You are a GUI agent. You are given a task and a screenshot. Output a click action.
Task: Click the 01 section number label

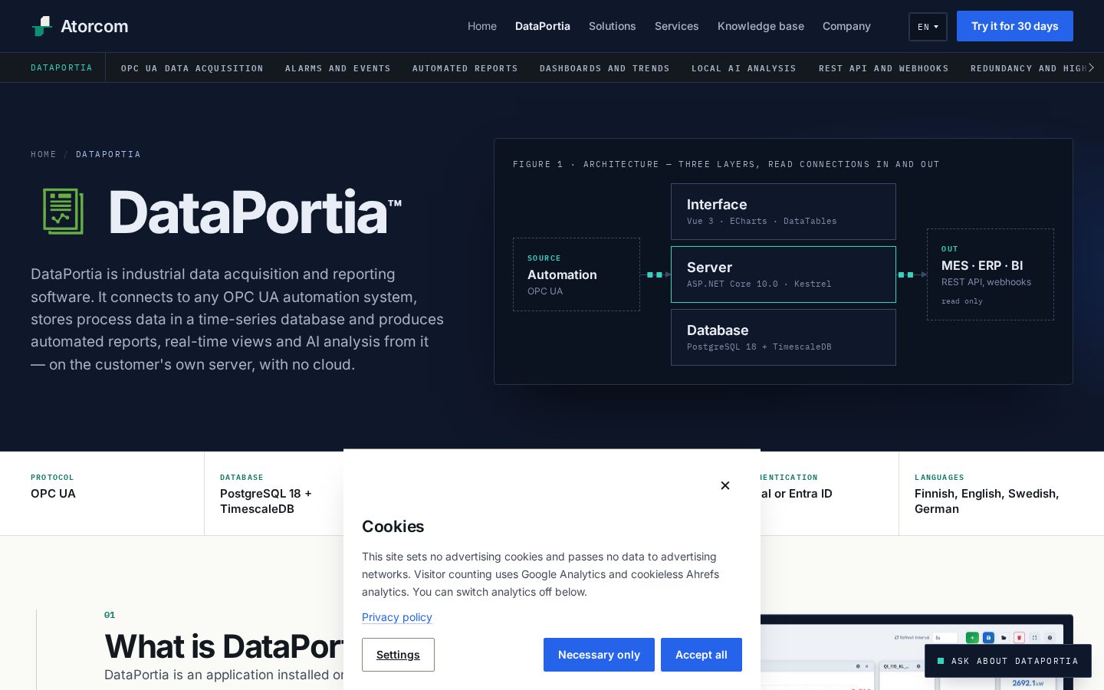110,615
